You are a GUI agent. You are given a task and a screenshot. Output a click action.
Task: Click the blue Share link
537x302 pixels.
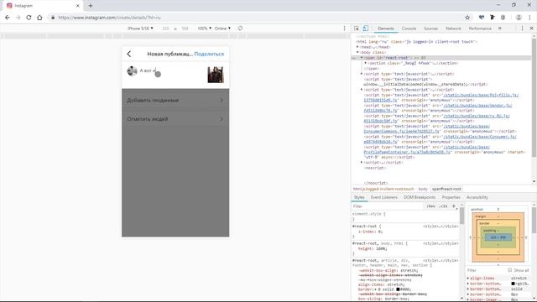click(209, 54)
